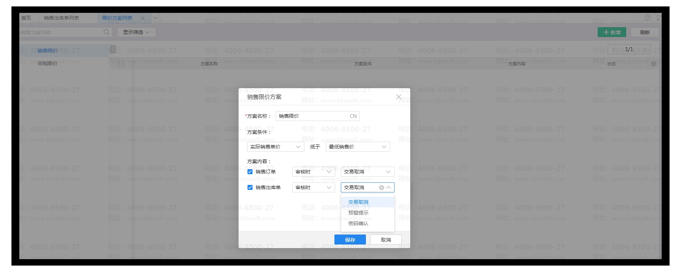Uncheck the 销售订单 checkbox
681x272 pixels.
click(x=250, y=172)
